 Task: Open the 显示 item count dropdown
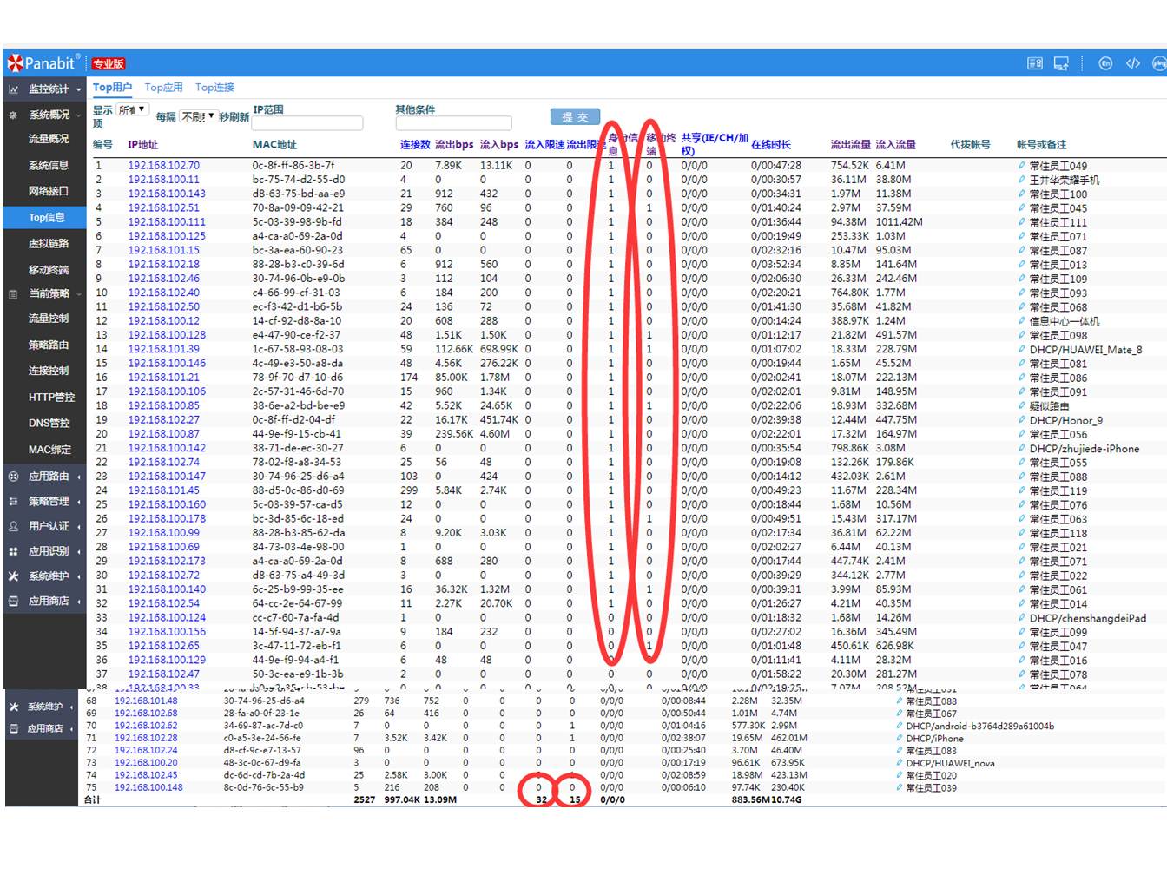tap(133, 110)
